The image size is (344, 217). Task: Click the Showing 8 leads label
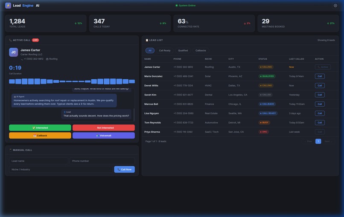click(x=326, y=40)
